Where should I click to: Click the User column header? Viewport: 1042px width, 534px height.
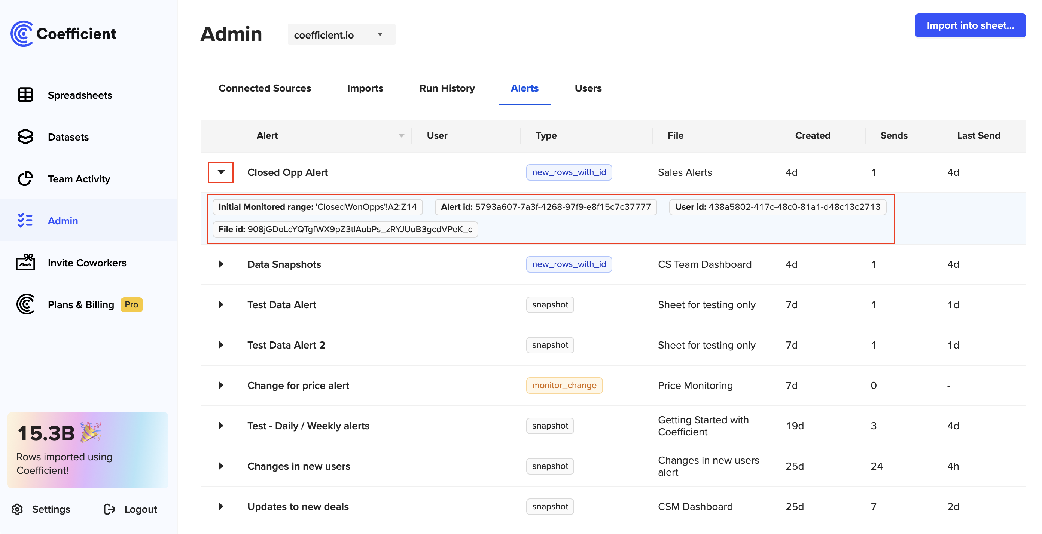(x=437, y=136)
